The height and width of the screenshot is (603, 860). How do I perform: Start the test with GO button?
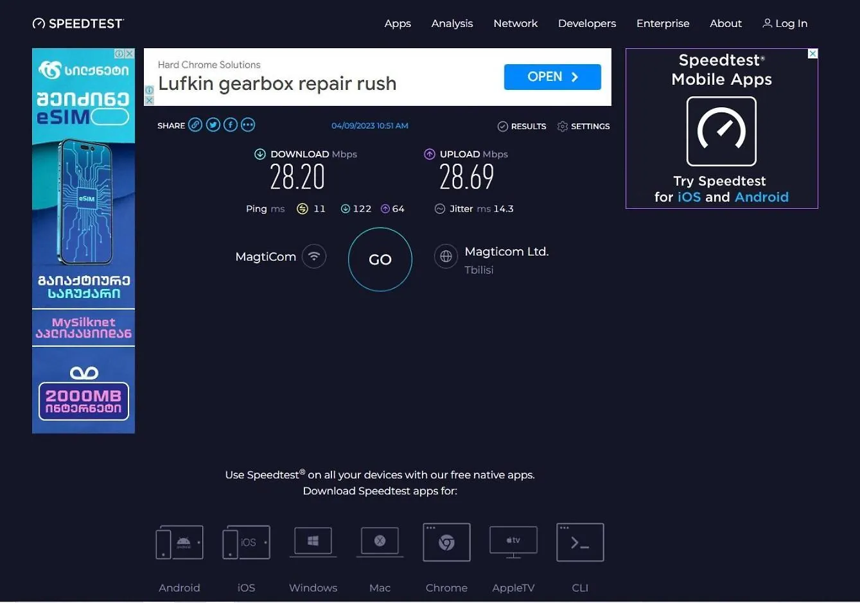point(380,259)
